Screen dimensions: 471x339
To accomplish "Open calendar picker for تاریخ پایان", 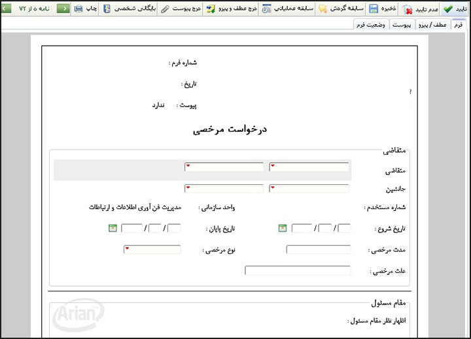I will (113, 228).
